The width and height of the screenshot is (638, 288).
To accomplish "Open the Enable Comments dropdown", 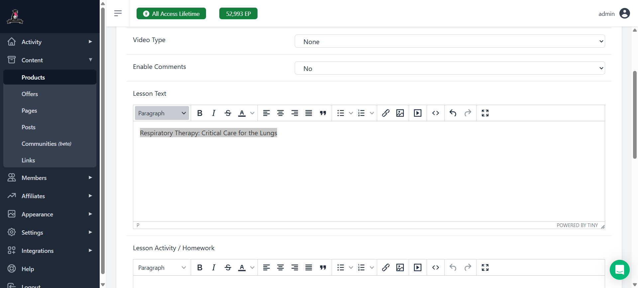I will [x=450, y=68].
